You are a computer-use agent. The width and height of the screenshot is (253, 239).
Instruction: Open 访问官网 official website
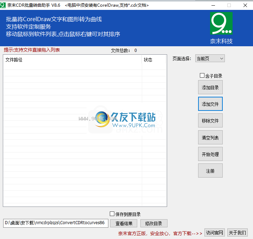coord(215,233)
